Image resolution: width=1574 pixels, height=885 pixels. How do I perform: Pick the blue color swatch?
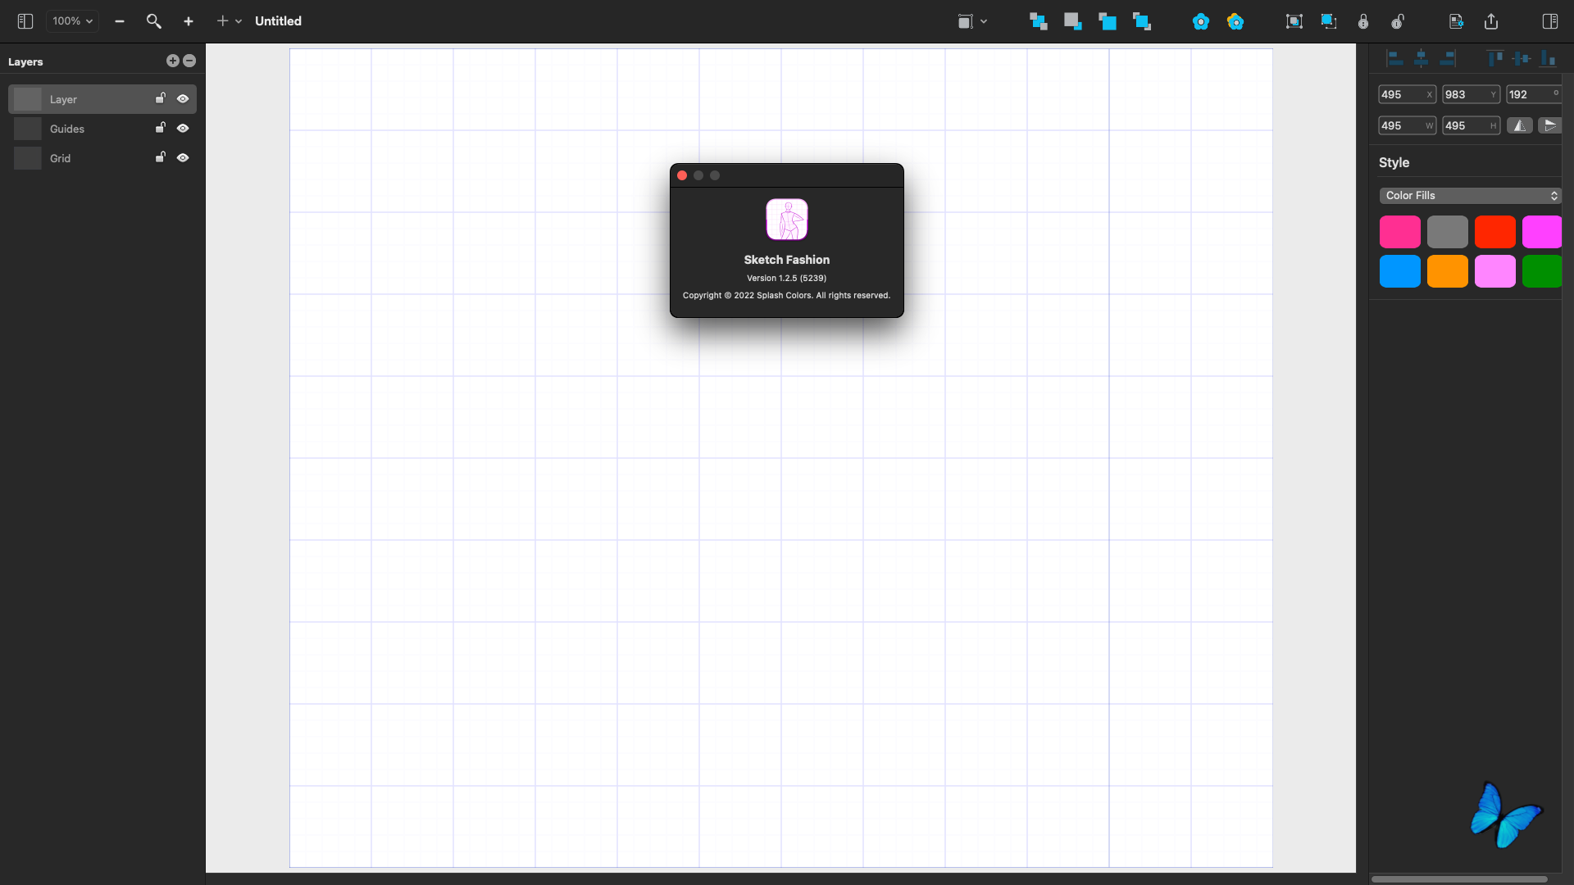click(1400, 271)
